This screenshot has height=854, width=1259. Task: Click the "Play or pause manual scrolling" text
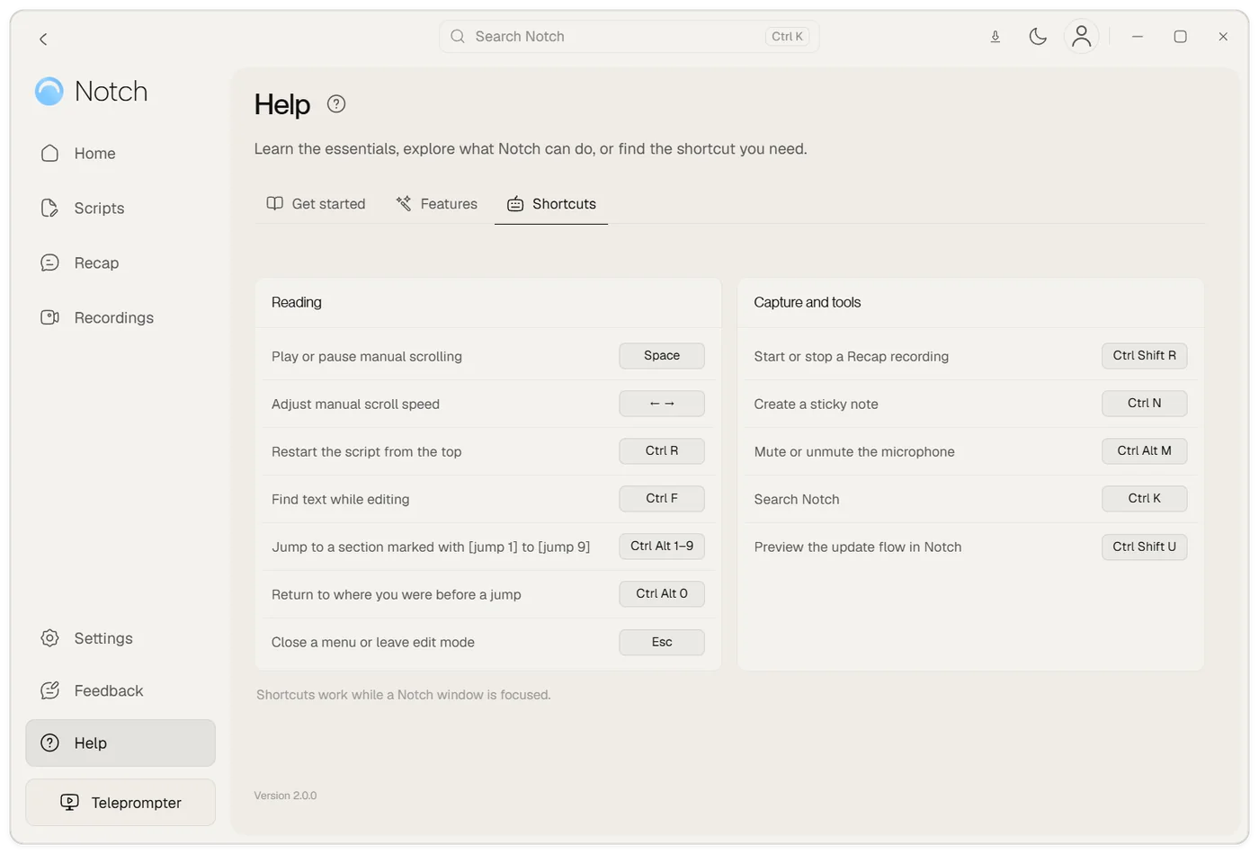pyautogui.click(x=367, y=357)
